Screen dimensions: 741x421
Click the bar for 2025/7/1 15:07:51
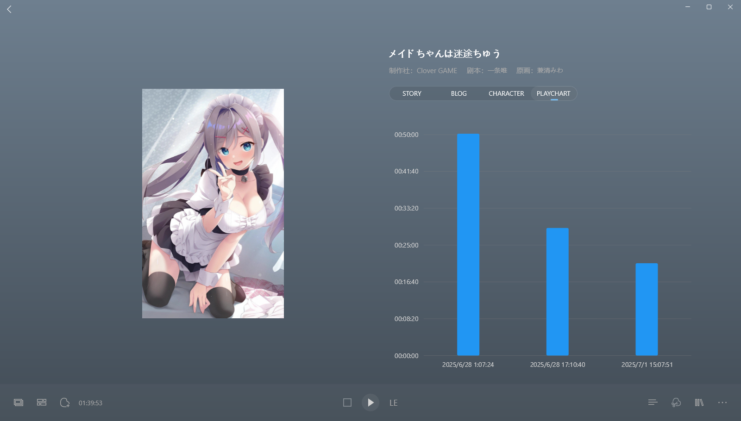[x=647, y=310]
